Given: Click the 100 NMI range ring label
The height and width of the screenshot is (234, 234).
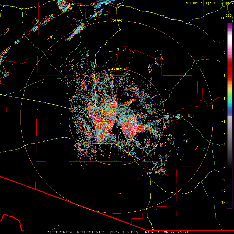Looking at the screenshot, I should coord(117,21).
